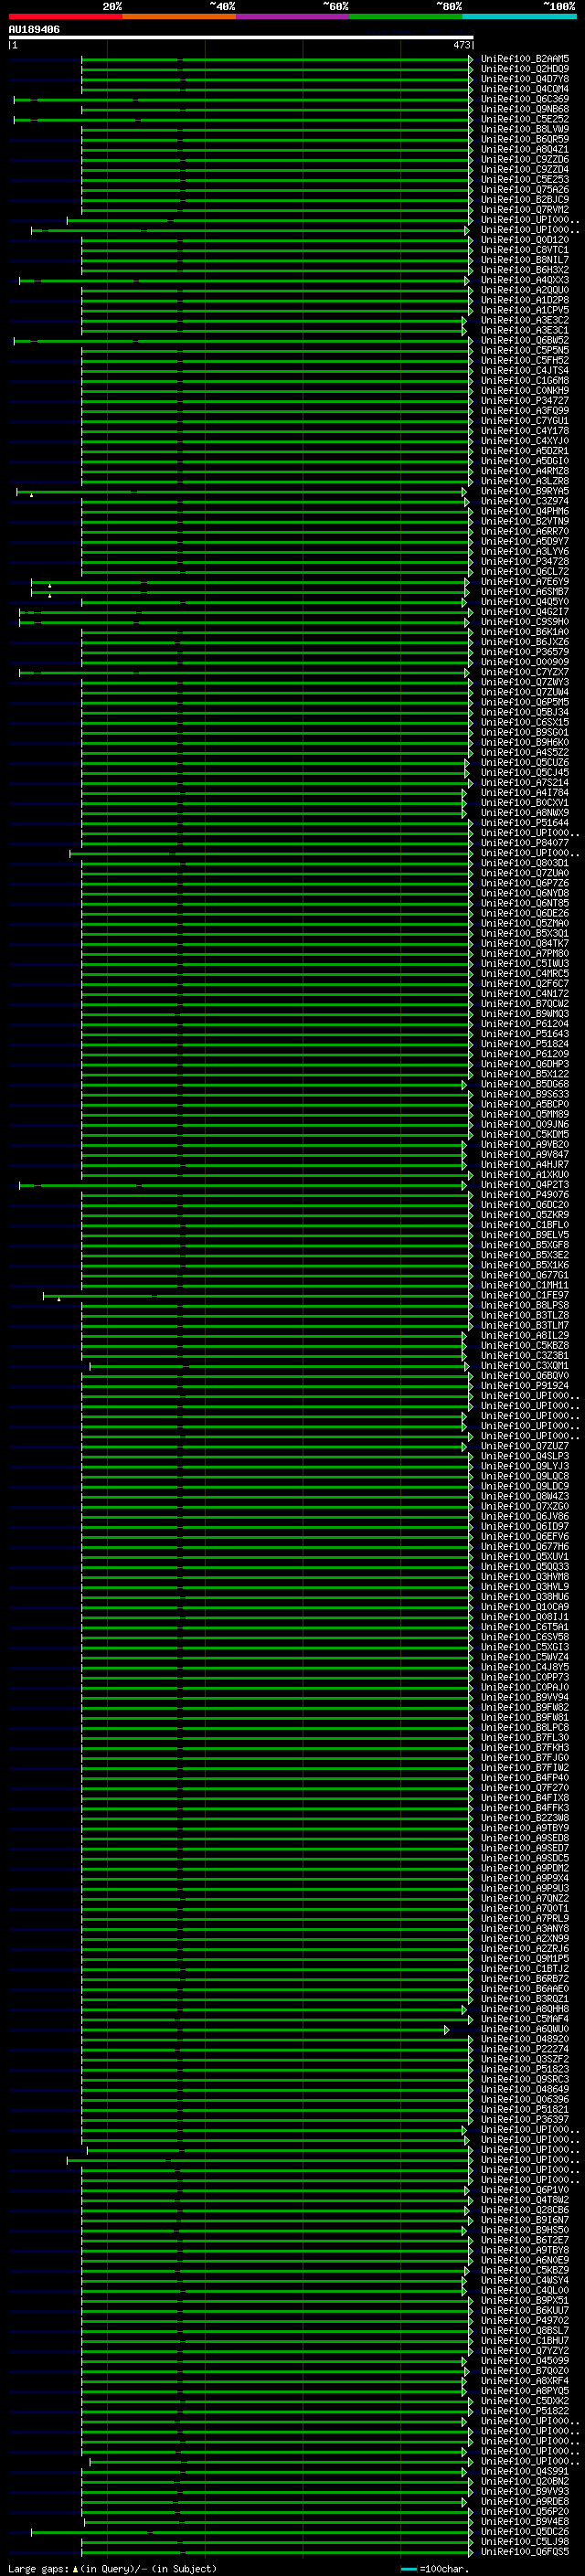This screenshot has width=585, height=2576.
Task: Open hit UniRef100_B2AAM5
Action: 525,59
